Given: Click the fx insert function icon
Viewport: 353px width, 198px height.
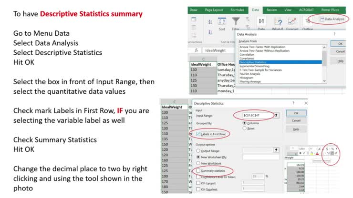Looking at the screenshot, I should pyautogui.click(x=196, y=50).
